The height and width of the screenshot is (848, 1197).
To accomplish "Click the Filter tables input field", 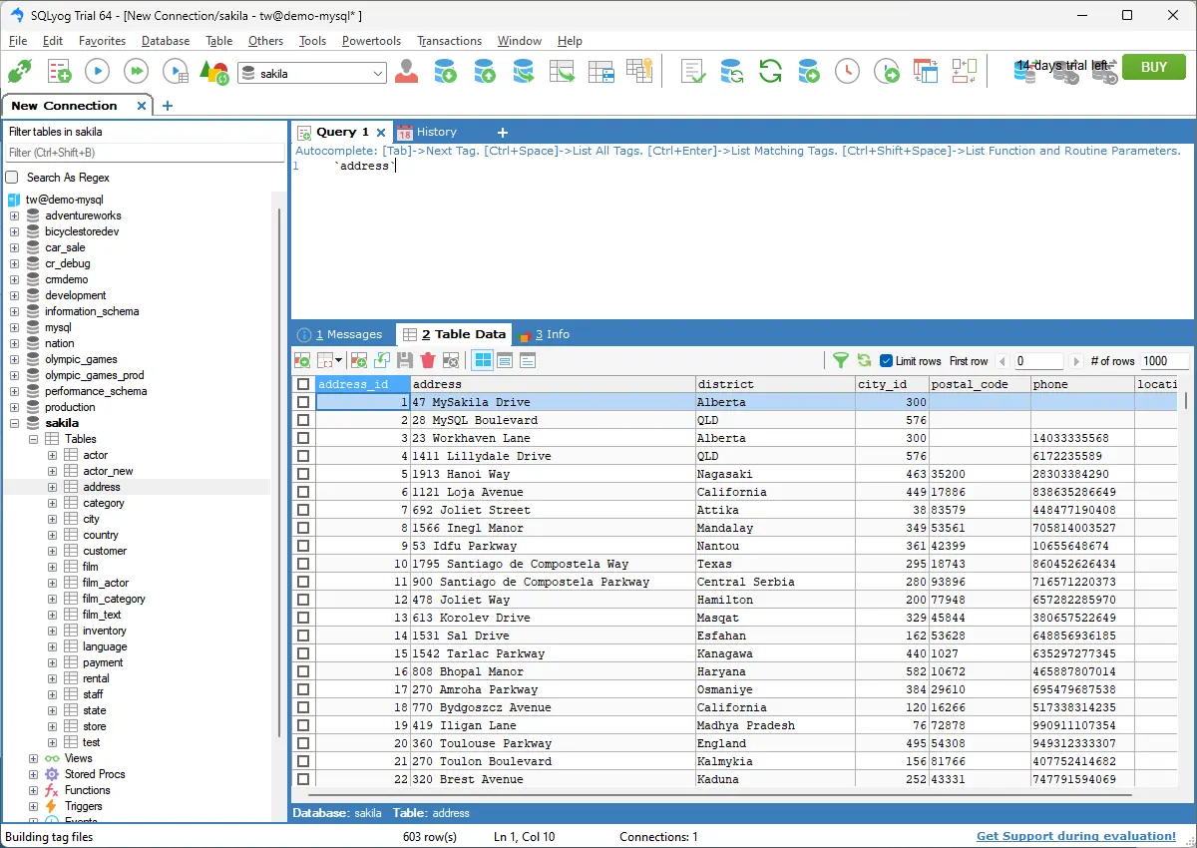I will click(x=144, y=153).
